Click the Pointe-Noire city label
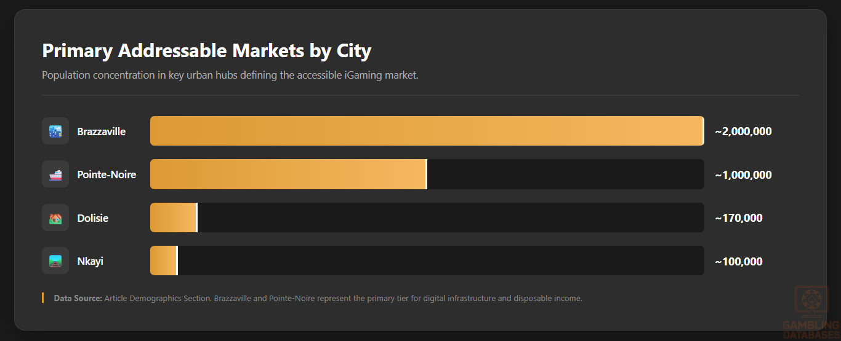Image resolution: width=841 pixels, height=341 pixels. (107, 174)
